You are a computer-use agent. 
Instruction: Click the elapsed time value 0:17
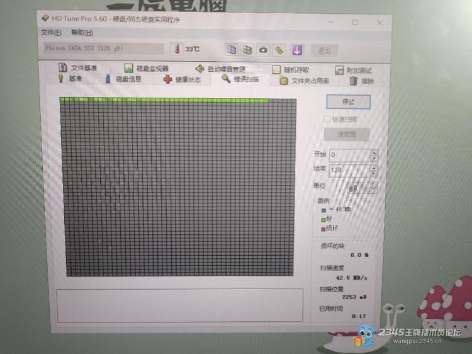359,316
